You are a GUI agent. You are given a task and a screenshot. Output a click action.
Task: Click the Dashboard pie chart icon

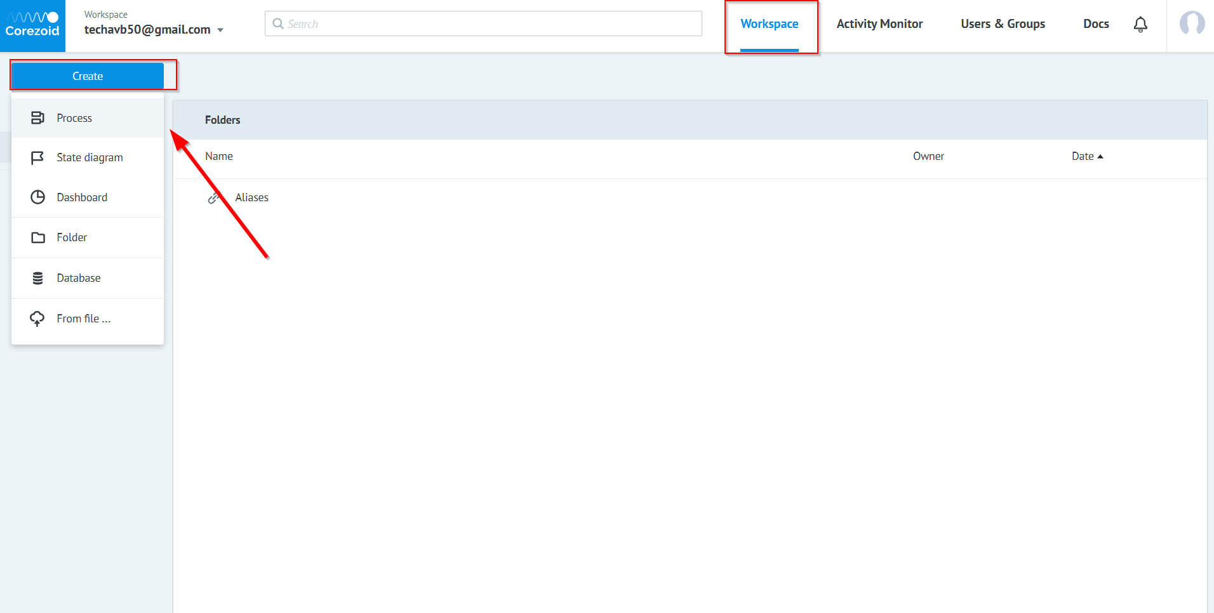pyautogui.click(x=37, y=197)
